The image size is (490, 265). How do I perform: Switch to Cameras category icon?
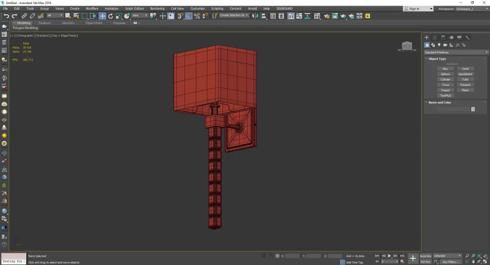[445, 45]
